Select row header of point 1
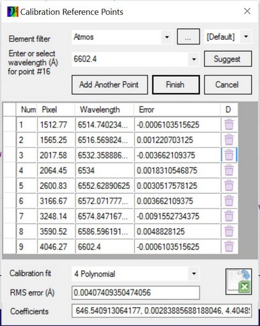 click(x=9, y=125)
